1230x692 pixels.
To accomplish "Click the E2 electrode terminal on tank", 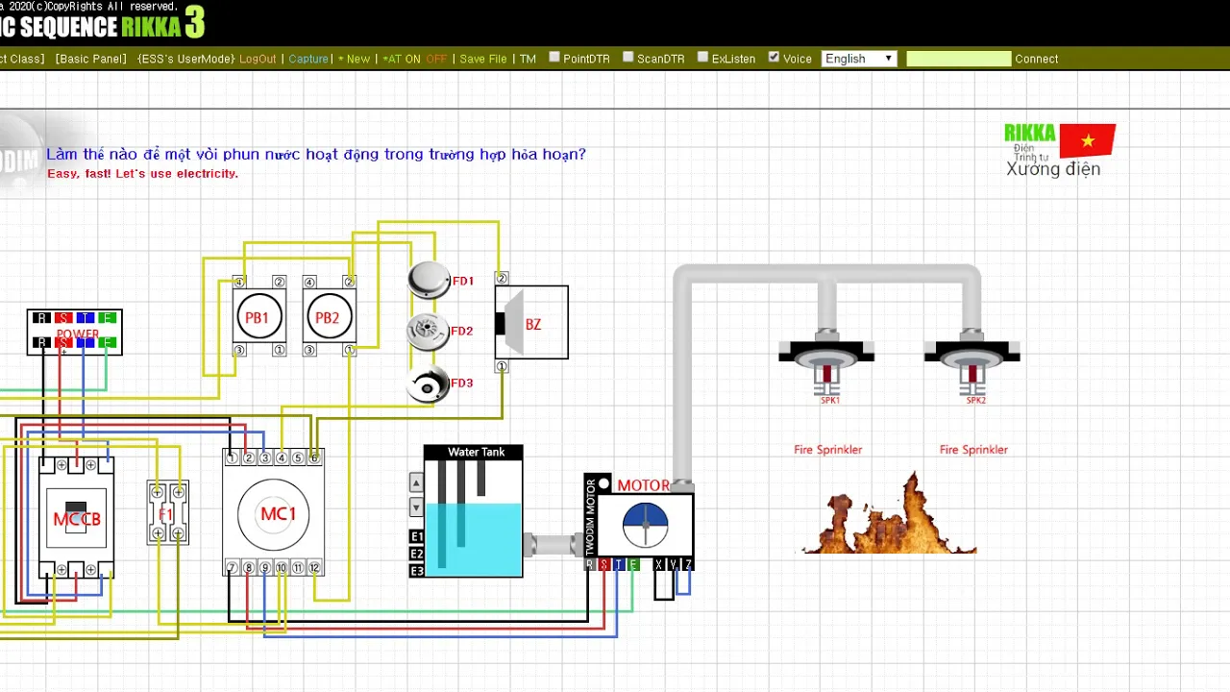I will (x=416, y=554).
